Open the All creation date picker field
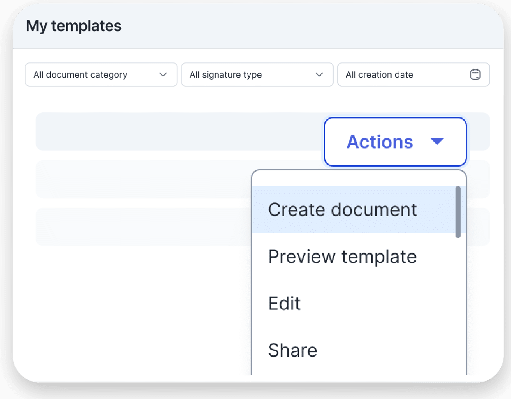Image resolution: width=511 pixels, height=399 pixels. point(413,75)
